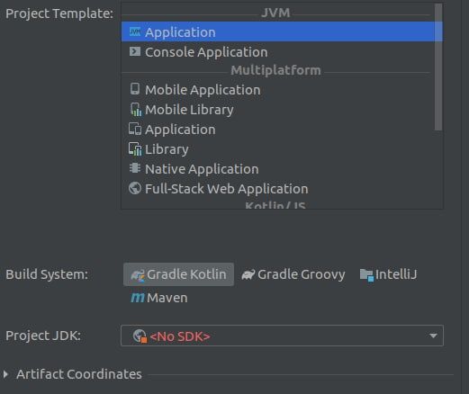
Task: Click the Multiplatform Library icon
Action: pyautogui.click(x=135, y=148)
